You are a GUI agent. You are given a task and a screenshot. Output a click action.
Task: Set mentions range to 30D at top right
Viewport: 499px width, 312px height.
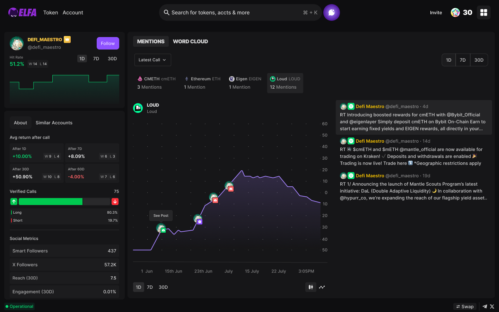click(479, 60)
